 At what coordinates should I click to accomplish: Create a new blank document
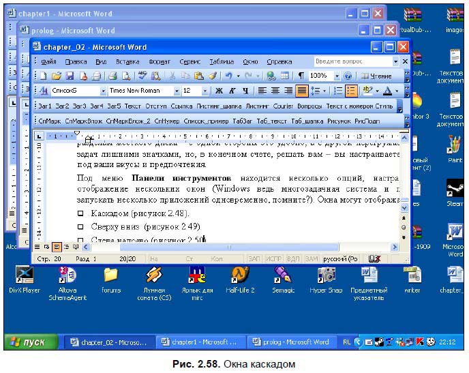44,76
